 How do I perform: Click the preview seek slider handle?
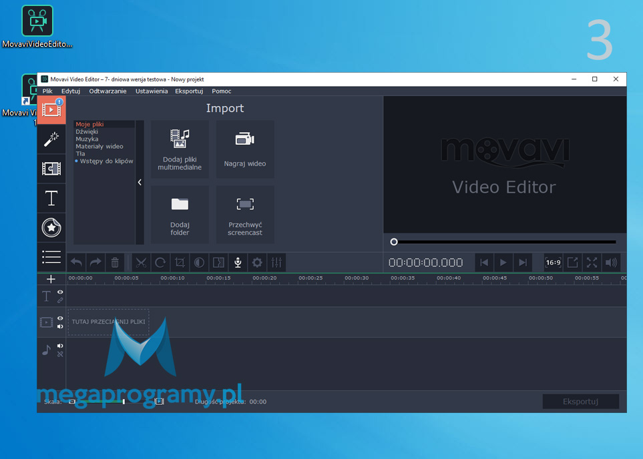point(394,242)
